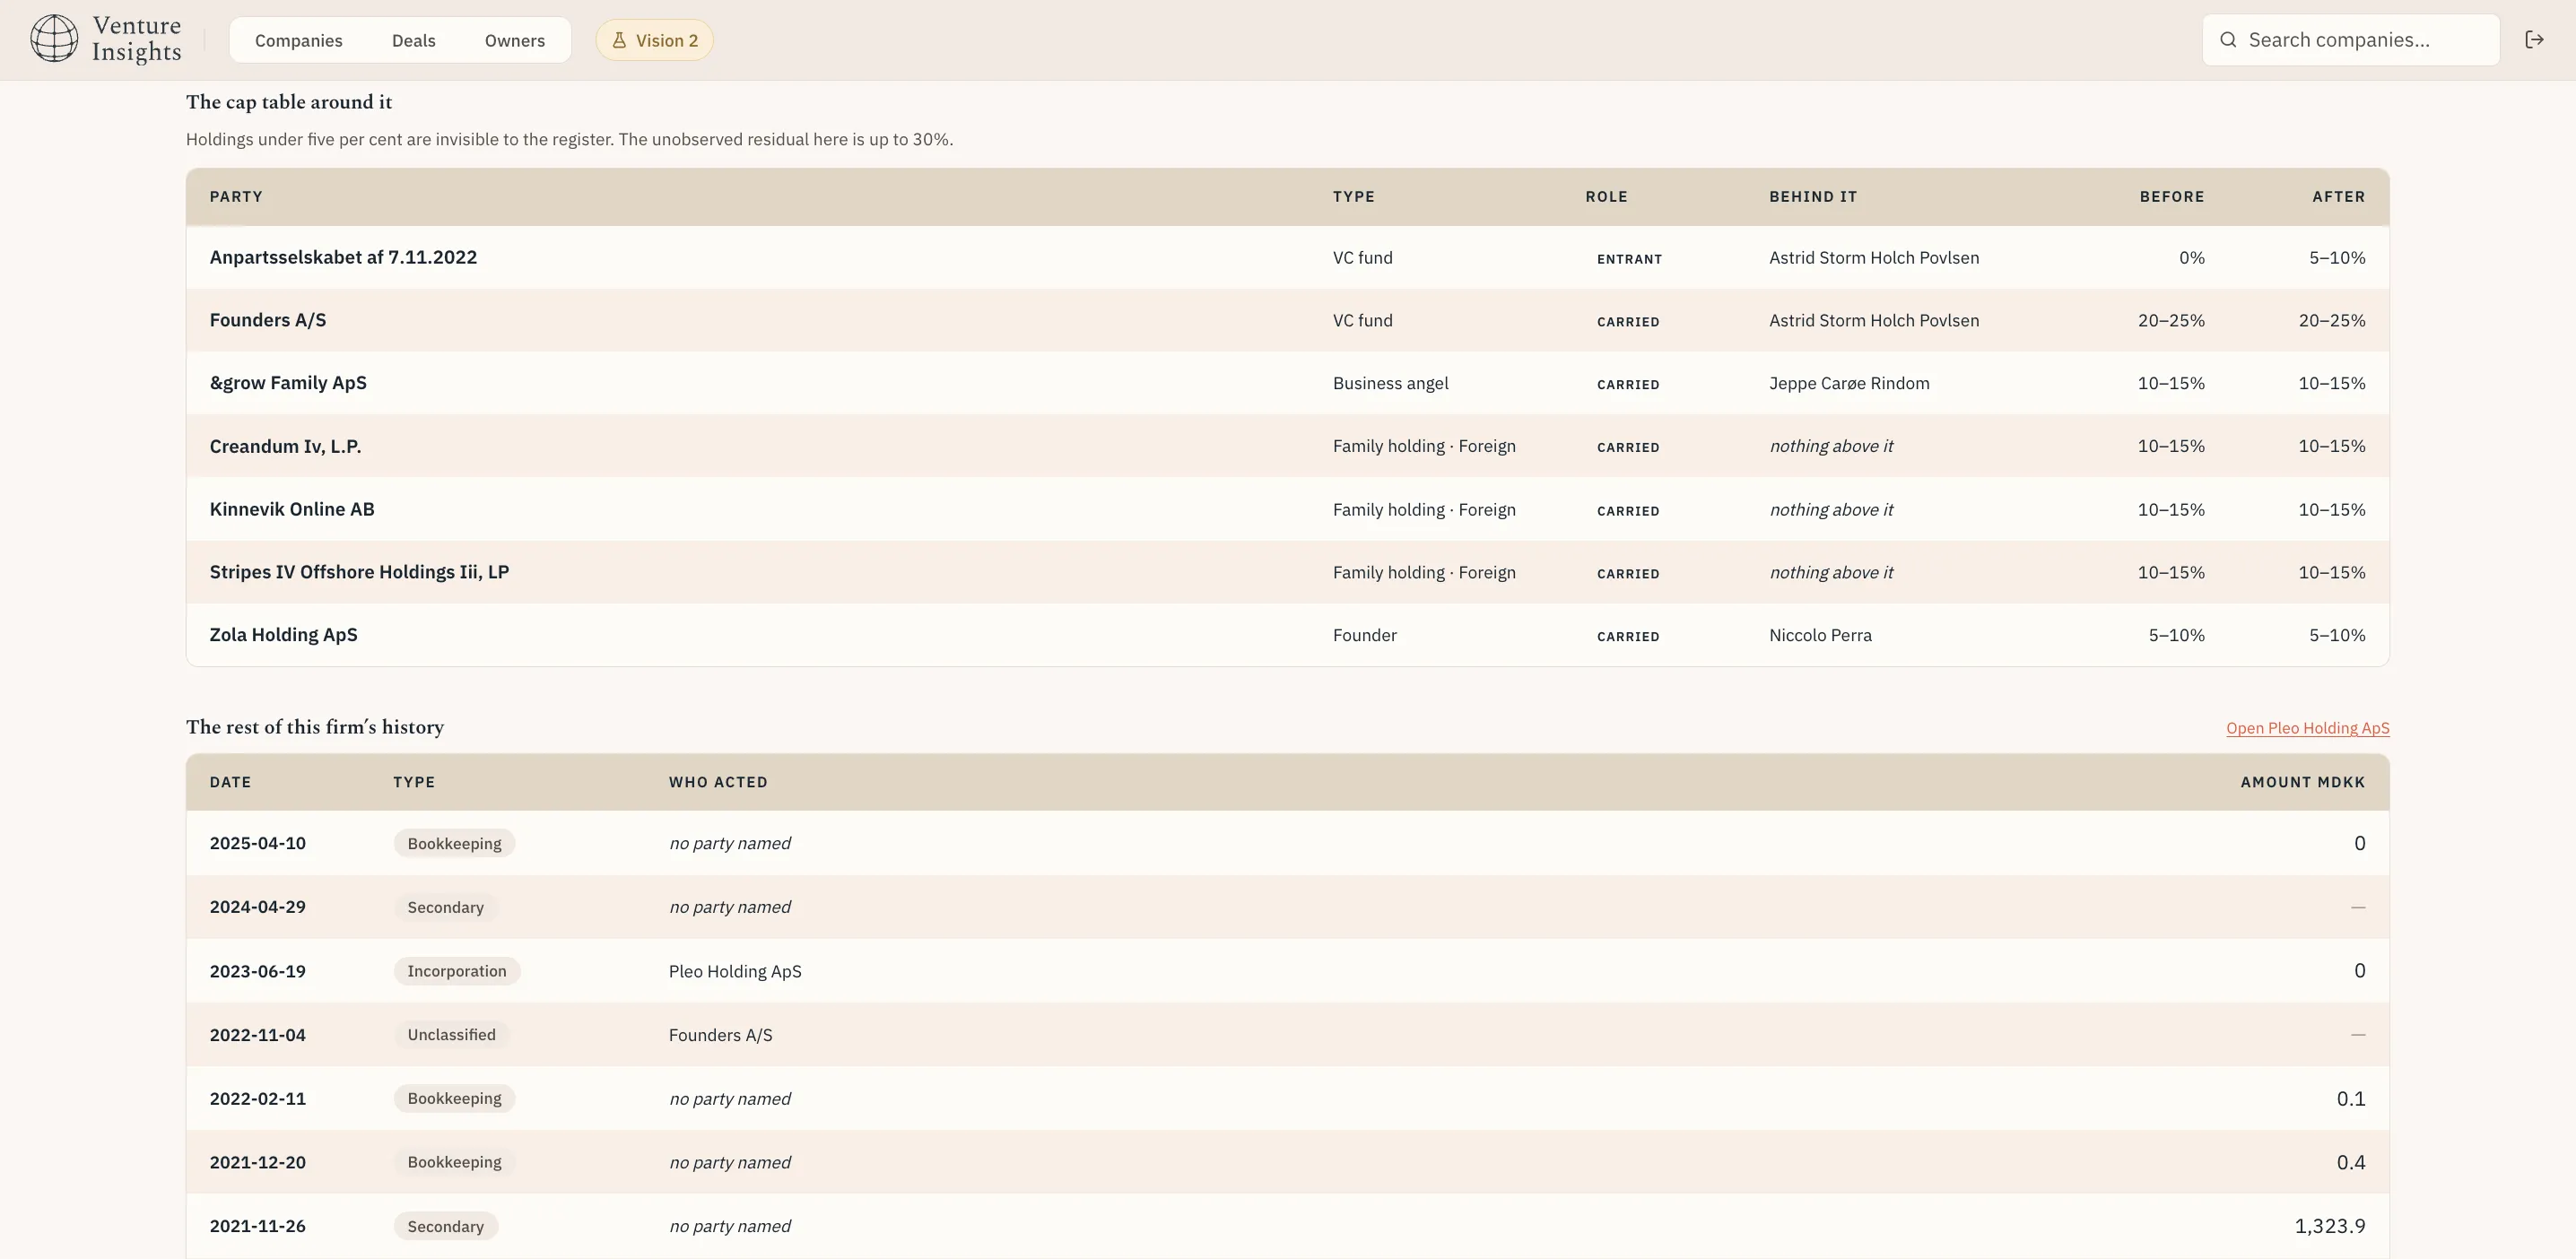Click Secondary tag on 2024-04-29 row
This screenshot has height=1259, width=2576.
[445, 907]
